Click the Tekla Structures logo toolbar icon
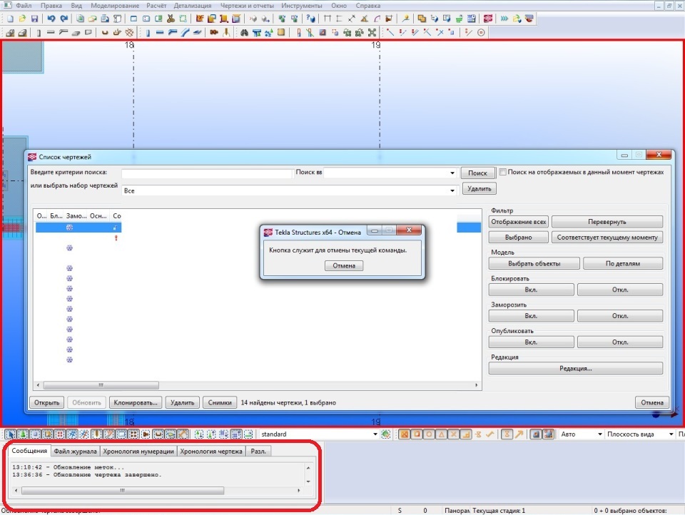685x515 pixels. click(x=488, y=18)
